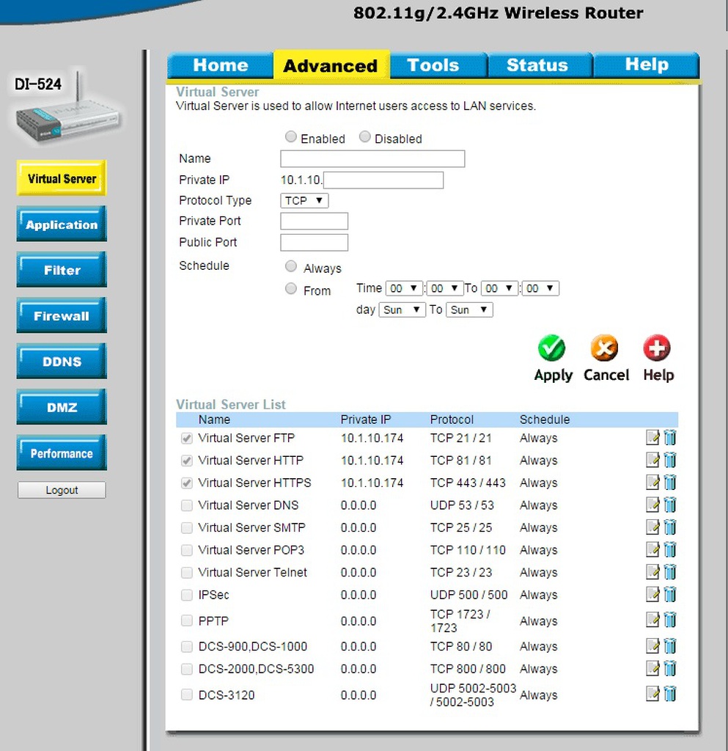Edit the Virtual Server POP3 entry
This screenshot has height=751, width=728.
(652, 549)
